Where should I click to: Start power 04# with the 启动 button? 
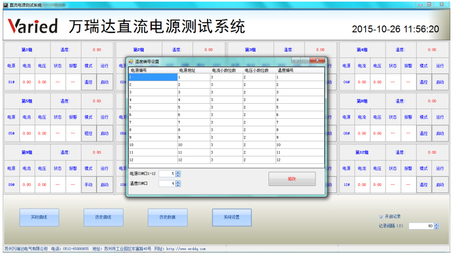pyautogui.click(x=440, y=82)
